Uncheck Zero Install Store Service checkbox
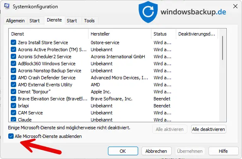Viewport: 242px width, 159px height. (x=13, y=43)
